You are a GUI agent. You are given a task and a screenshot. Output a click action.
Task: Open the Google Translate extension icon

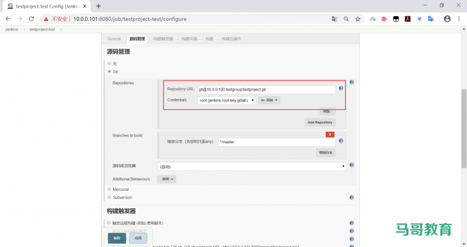[x=430, y=19]
